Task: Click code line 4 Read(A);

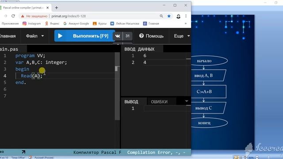Action: point(31,76)
